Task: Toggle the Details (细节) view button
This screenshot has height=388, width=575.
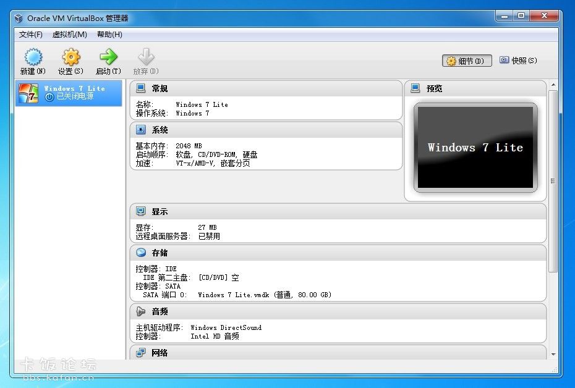Action: click(x=467, y=61)
